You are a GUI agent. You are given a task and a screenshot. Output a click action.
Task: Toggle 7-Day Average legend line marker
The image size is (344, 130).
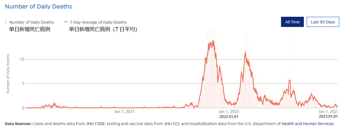point(66,22)
